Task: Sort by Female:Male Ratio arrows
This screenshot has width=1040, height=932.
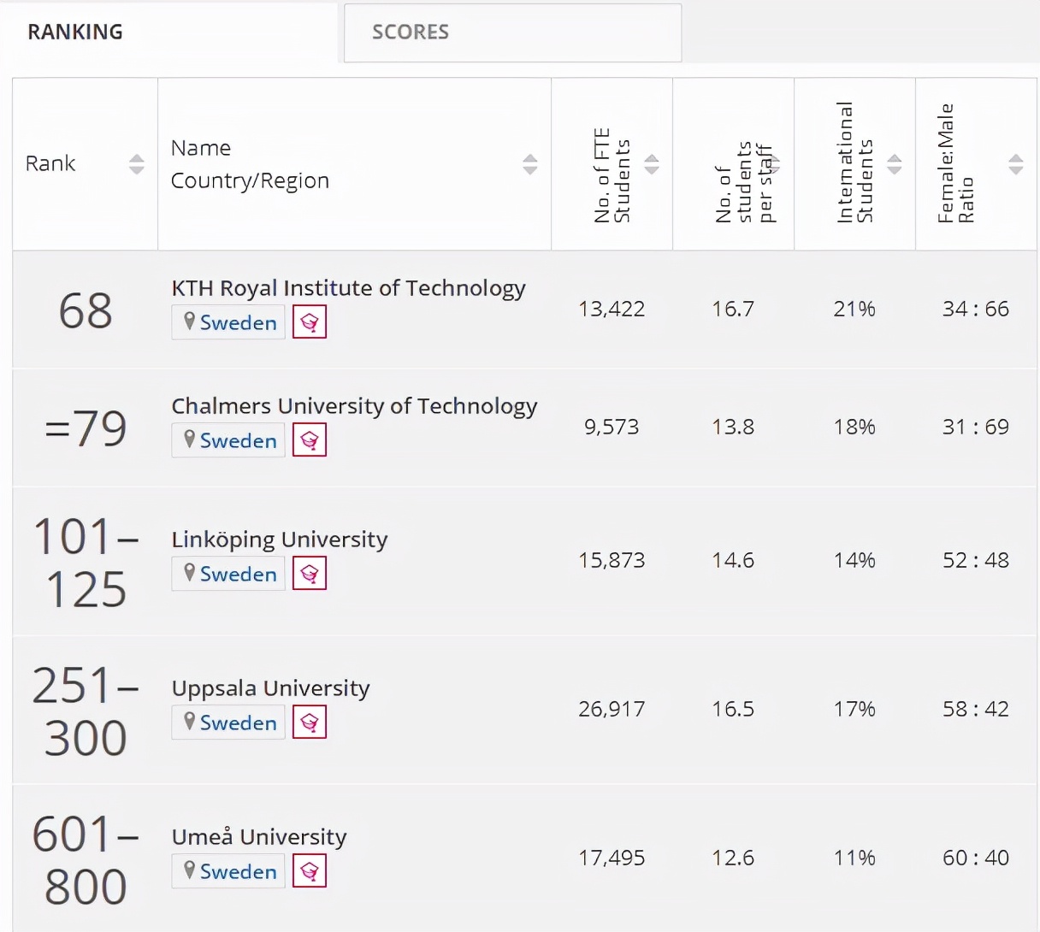Action: tap(1016, 164)
